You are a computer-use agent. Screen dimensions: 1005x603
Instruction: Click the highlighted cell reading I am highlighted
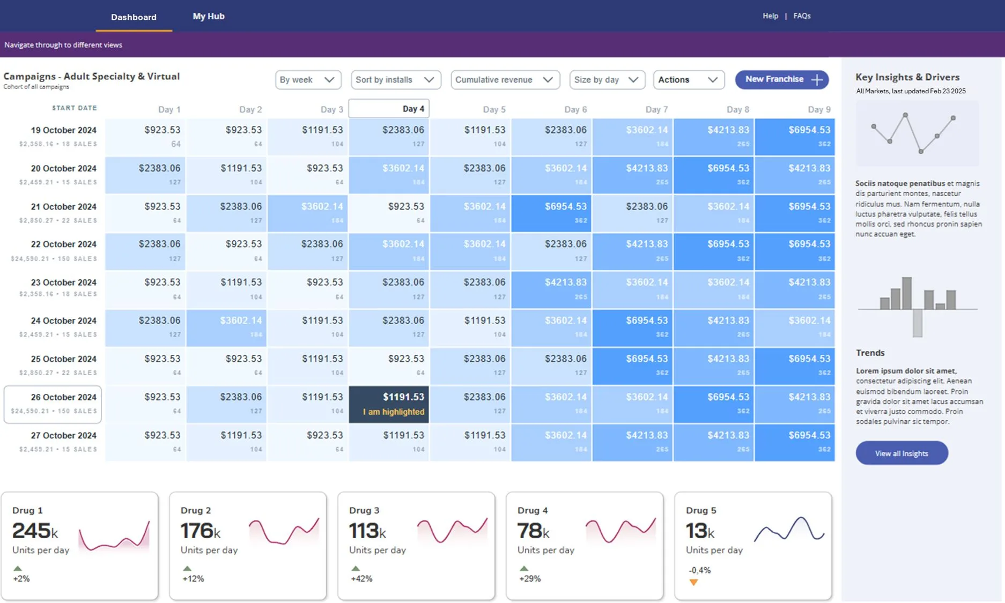(389, 404)
